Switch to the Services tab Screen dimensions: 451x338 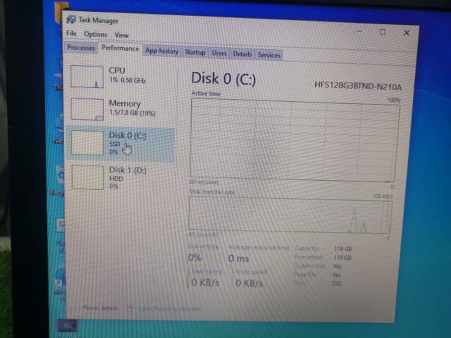pyautogui.click(x=269, y=55)
